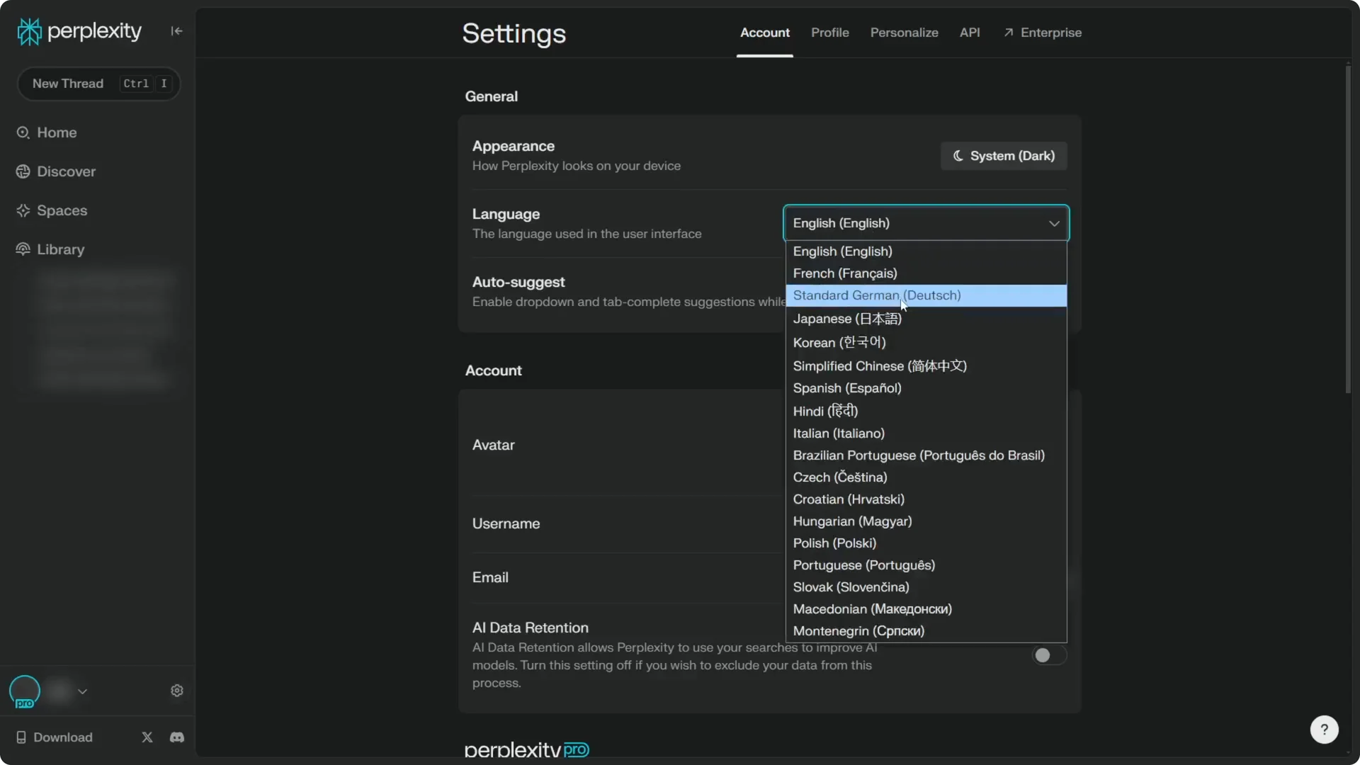Open the Library section
Image resolution: width=1360 pixels, height=765 pixels.
tap(59, 249)
